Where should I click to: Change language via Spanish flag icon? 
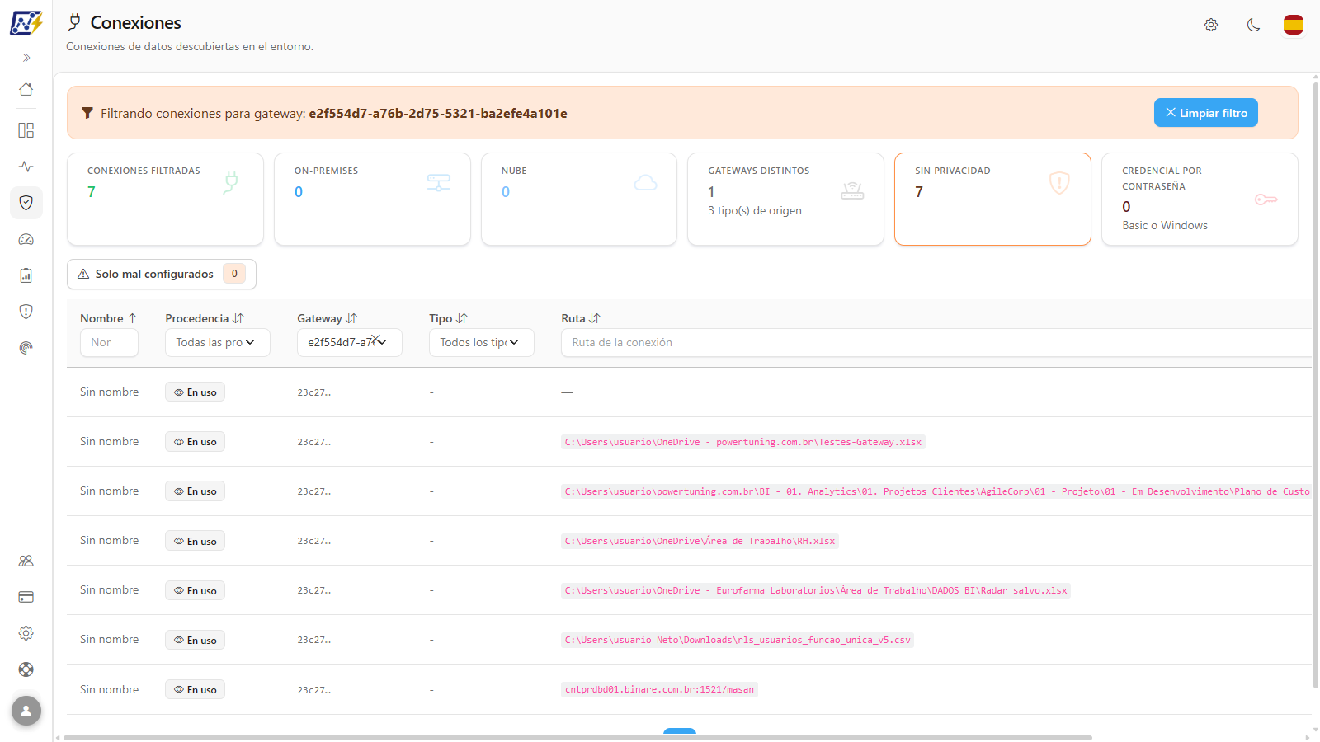pos(1294,25)
